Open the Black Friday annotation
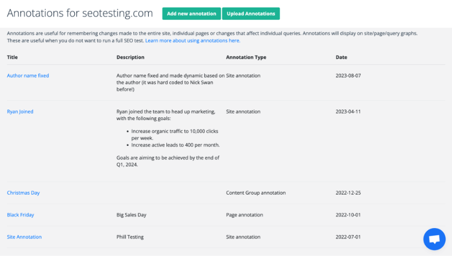 coord(20,215)
